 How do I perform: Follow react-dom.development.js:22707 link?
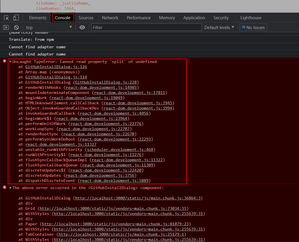[x=94, y=129]
